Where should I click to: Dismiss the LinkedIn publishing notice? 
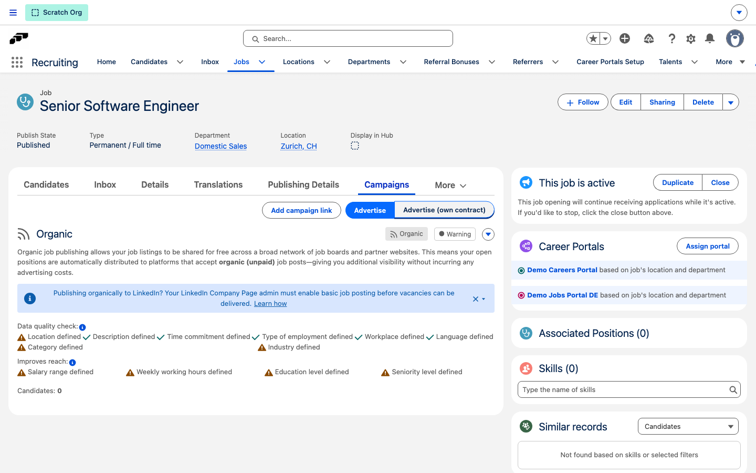476,299
